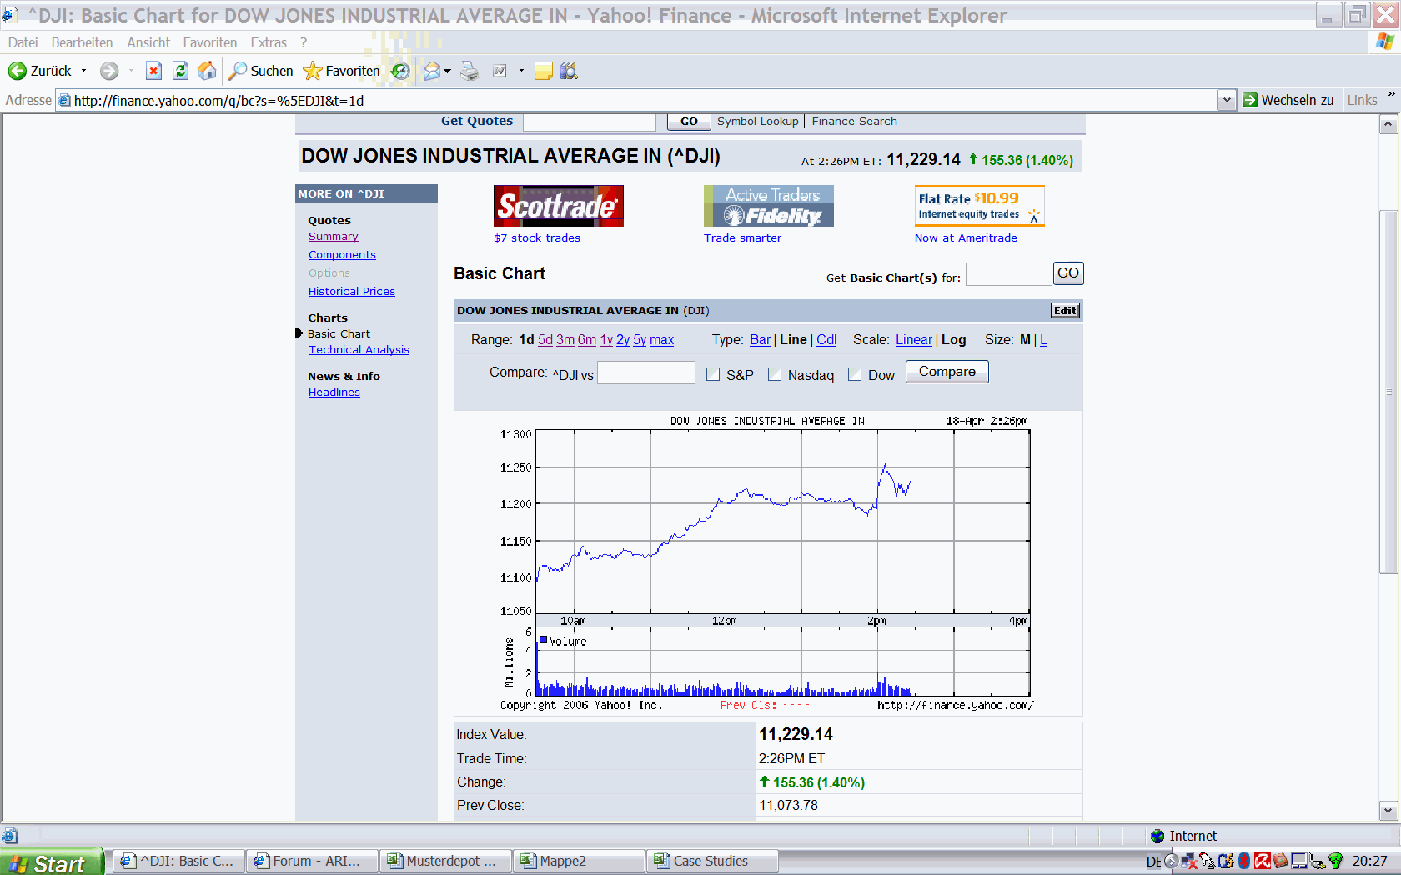Select the 1y chart range
Viewport: 1401px width, 875px height.
[606, 340]
